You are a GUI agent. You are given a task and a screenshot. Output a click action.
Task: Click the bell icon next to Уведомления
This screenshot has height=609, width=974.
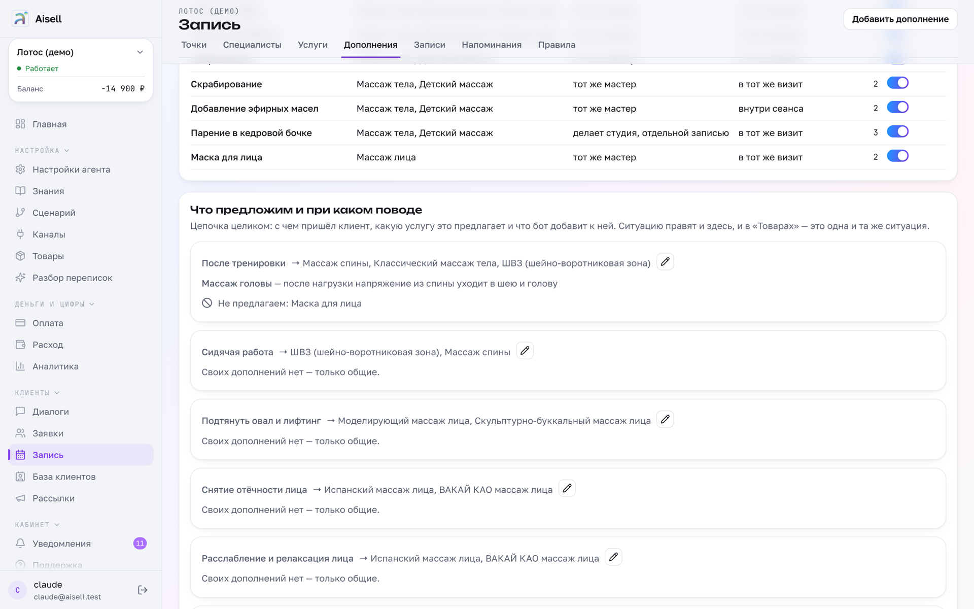(20, 544)
